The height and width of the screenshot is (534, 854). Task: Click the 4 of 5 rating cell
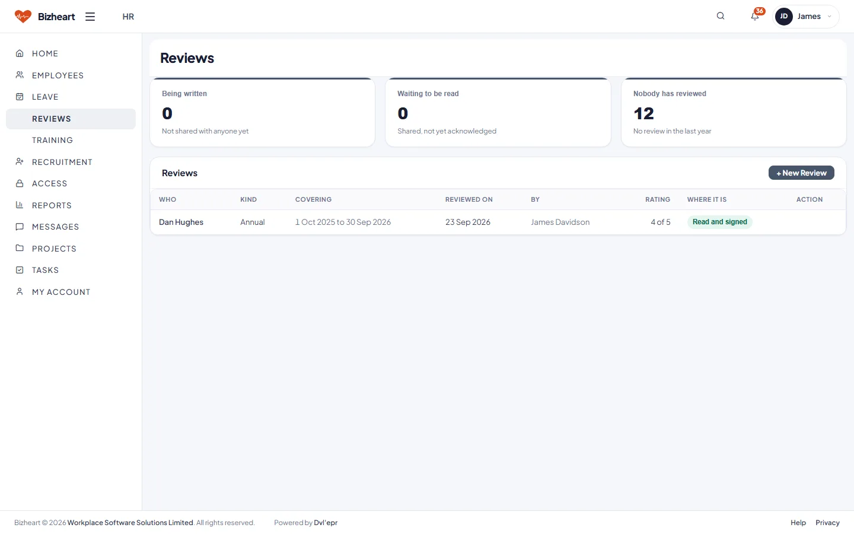(661, 222)
